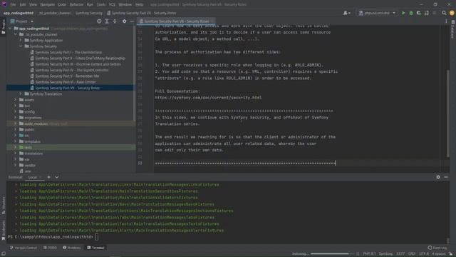Click the PHP 8.1 language level in status bar
The height and width of the screenshot is (257, 456).
(369, 254)
